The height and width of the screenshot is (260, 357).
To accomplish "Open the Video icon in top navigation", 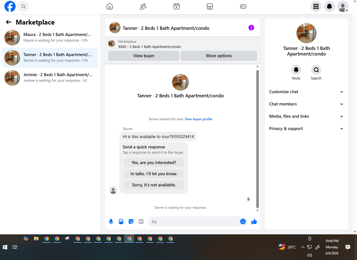I will tap(177, 6).
